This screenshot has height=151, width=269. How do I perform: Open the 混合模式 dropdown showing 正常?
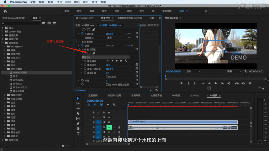pos(118,38)
